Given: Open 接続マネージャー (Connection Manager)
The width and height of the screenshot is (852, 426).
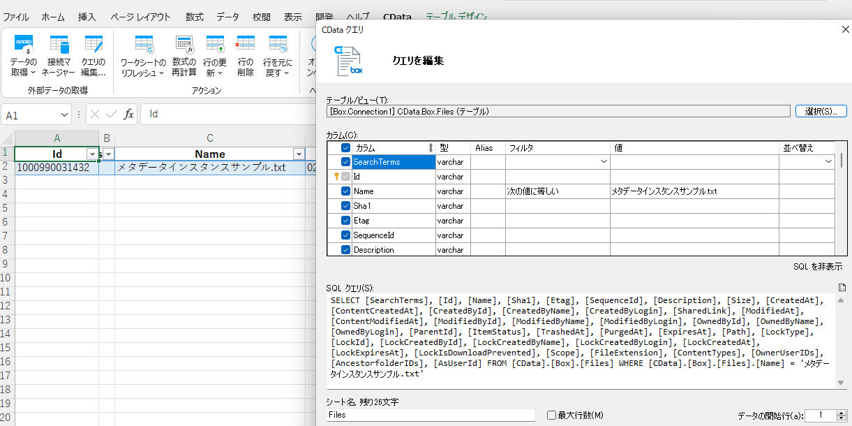Looking at the screenshot, I should coord(58,56).
